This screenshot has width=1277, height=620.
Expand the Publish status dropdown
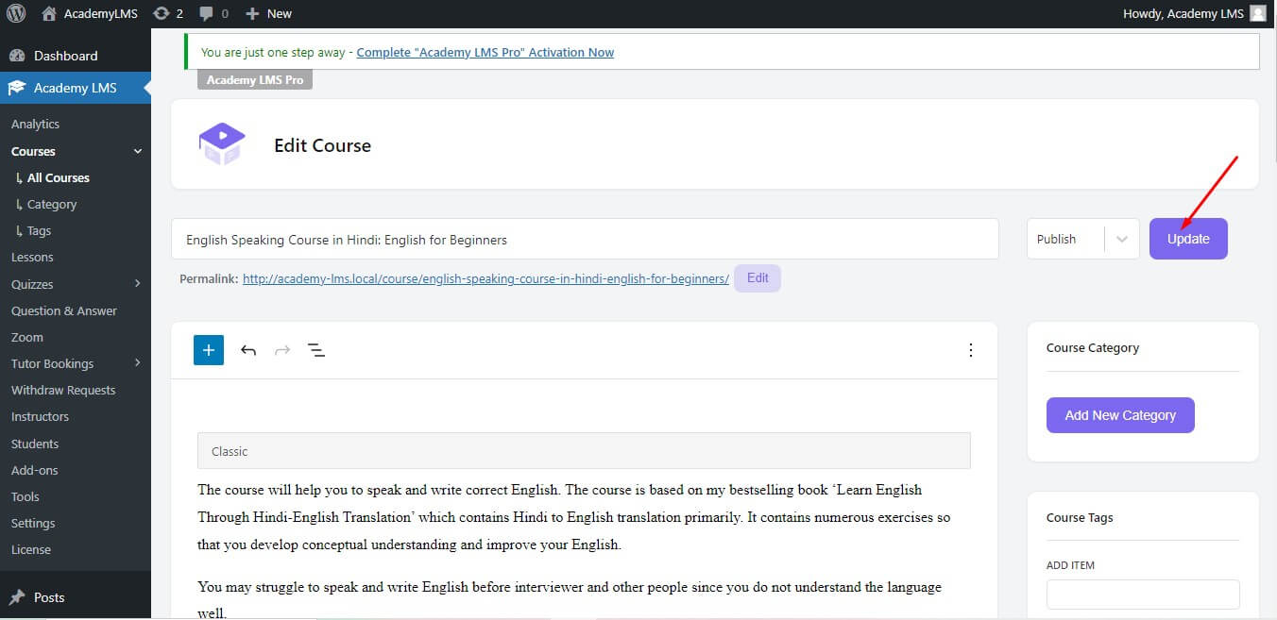click(x=1122, y=239)
